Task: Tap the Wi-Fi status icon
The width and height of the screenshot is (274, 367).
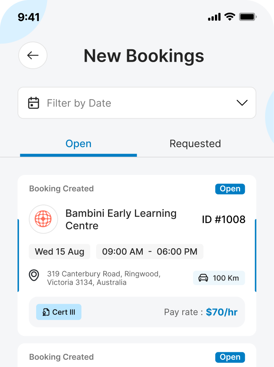Action: point(230,17)
